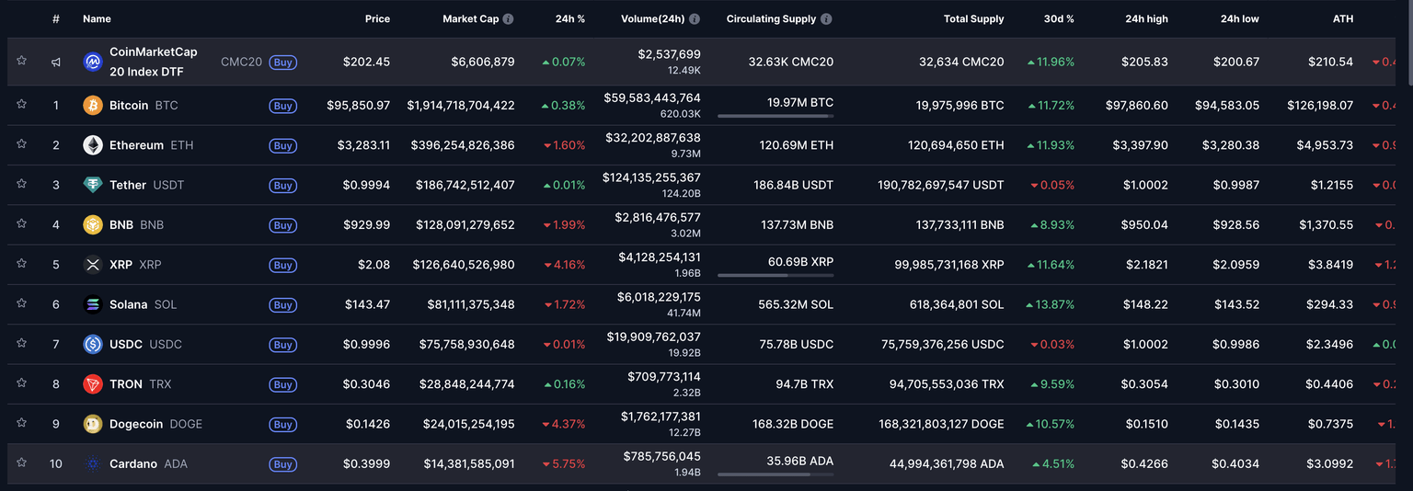Image resolution: width=1413 pixels, height=491 pixels.
Task: Click the Ethereum logo icon
Action: pyautogui.click(x=93, y=145)
